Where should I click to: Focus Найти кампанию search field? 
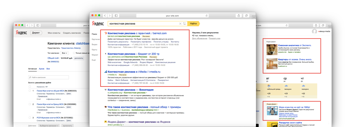click(x=48, y=77)
